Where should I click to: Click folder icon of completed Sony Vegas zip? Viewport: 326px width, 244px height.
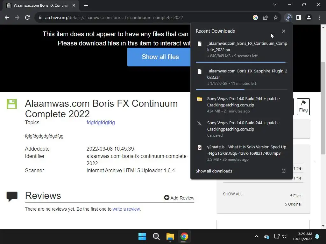[x=199, y=99]
